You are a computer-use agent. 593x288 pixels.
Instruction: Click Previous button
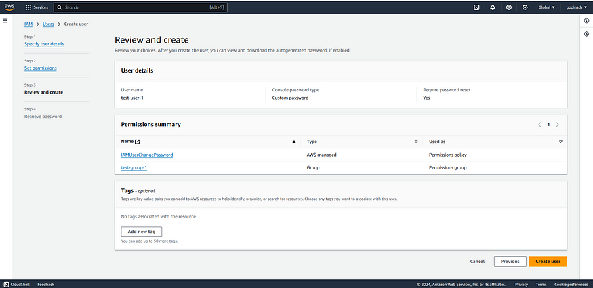coord(510,261)
